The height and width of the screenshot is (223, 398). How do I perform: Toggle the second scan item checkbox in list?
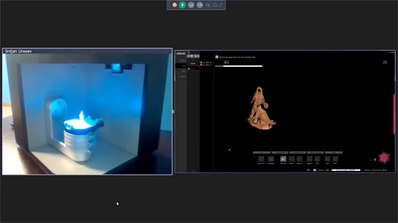tap(201, 64)
